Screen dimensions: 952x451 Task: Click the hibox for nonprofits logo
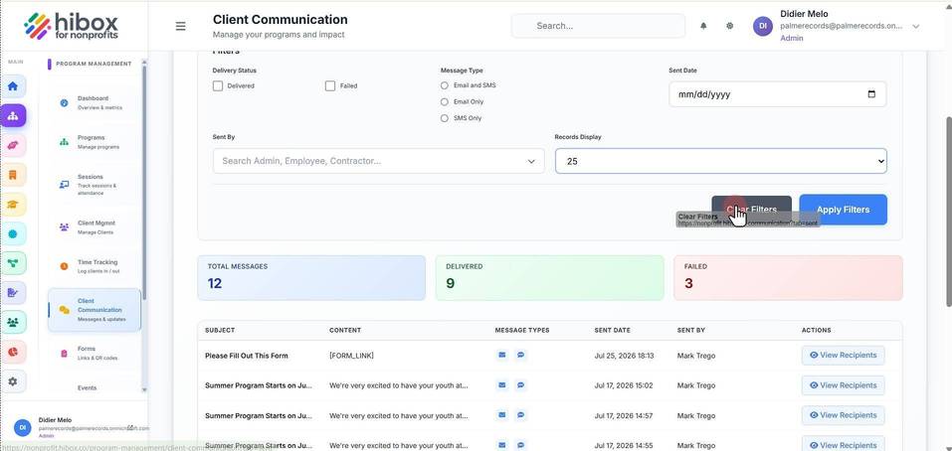(71, 26)
